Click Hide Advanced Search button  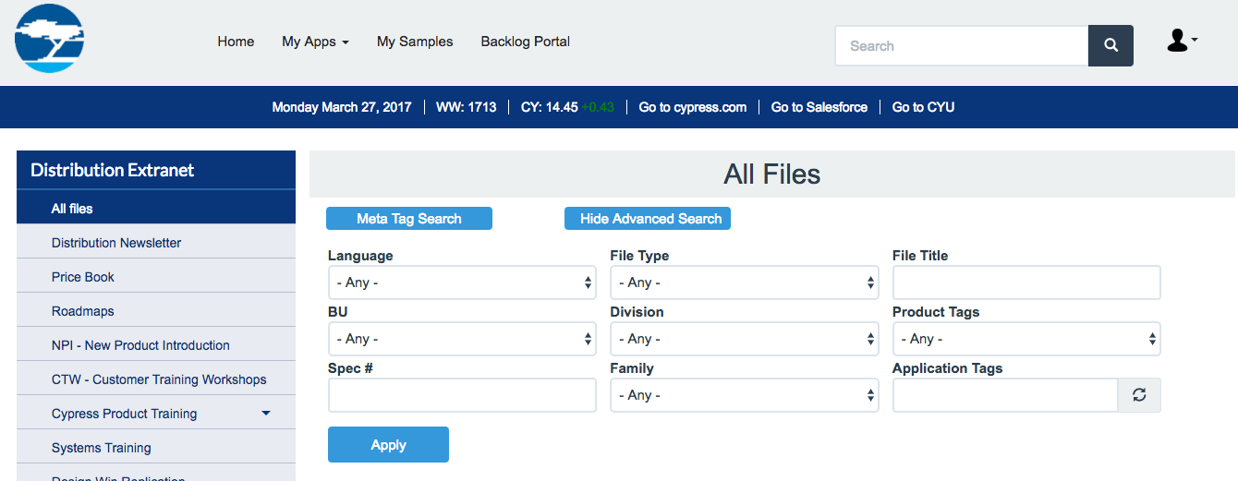tap(648, 219)
